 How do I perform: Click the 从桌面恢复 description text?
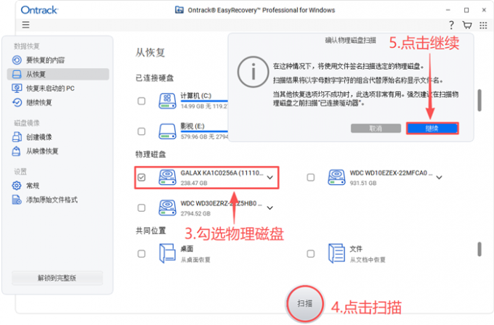[x=195, y=260]
